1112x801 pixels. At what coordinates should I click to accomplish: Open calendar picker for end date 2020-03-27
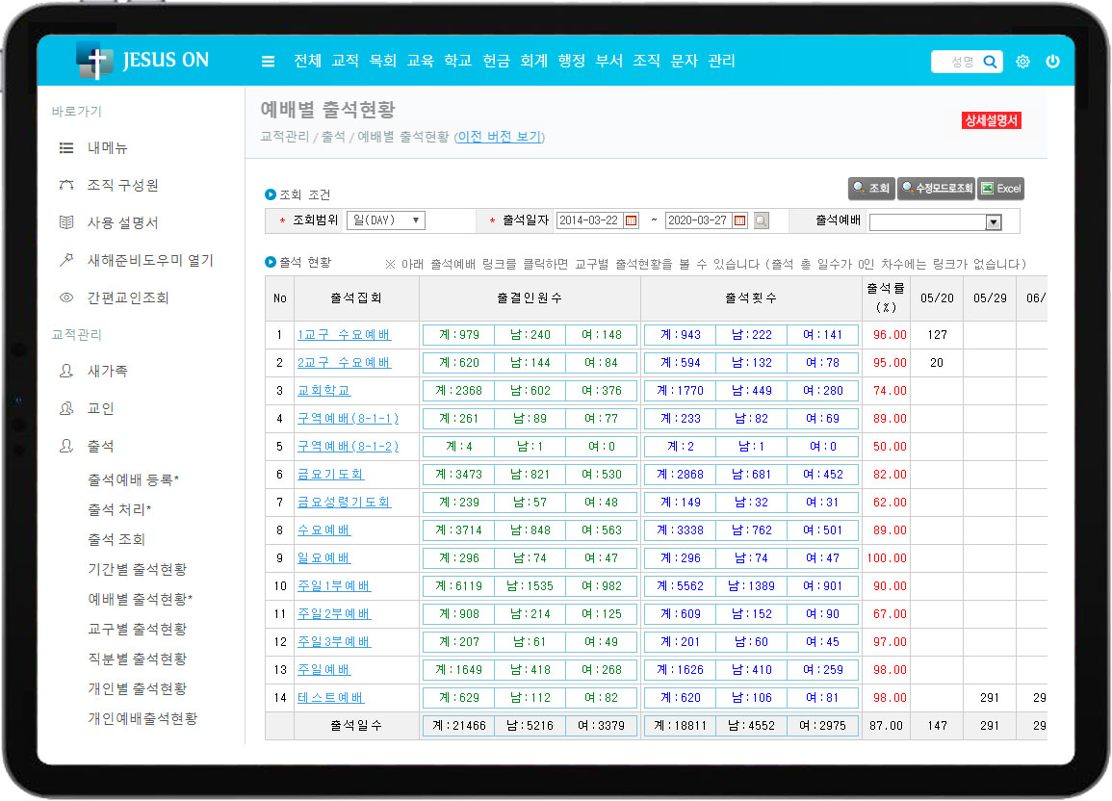click(x=739, y=220)
